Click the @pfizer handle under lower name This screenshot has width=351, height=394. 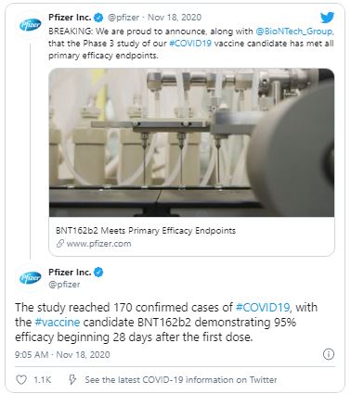[x=64, y=285]
